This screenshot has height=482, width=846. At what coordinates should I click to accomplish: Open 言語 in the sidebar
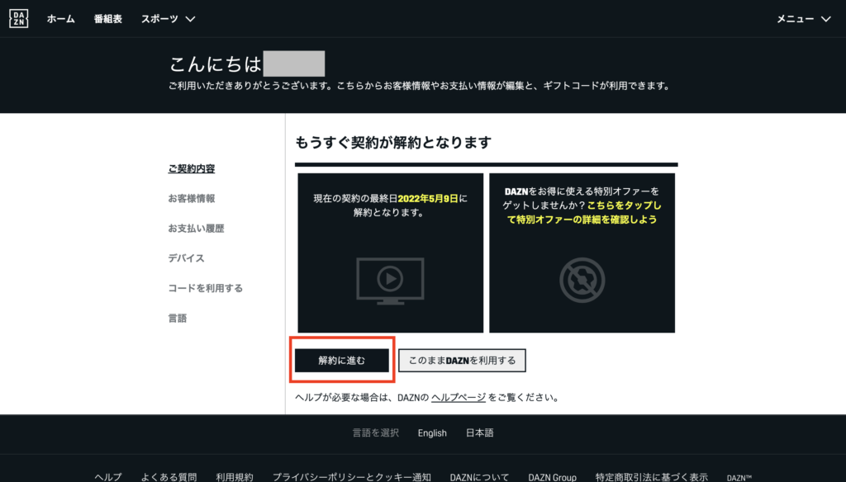click(x=178, y=318)
